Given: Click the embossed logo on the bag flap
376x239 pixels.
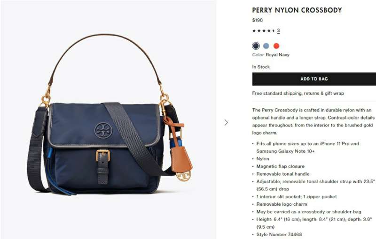Looking at the screenshot, I should coord(103,130).
